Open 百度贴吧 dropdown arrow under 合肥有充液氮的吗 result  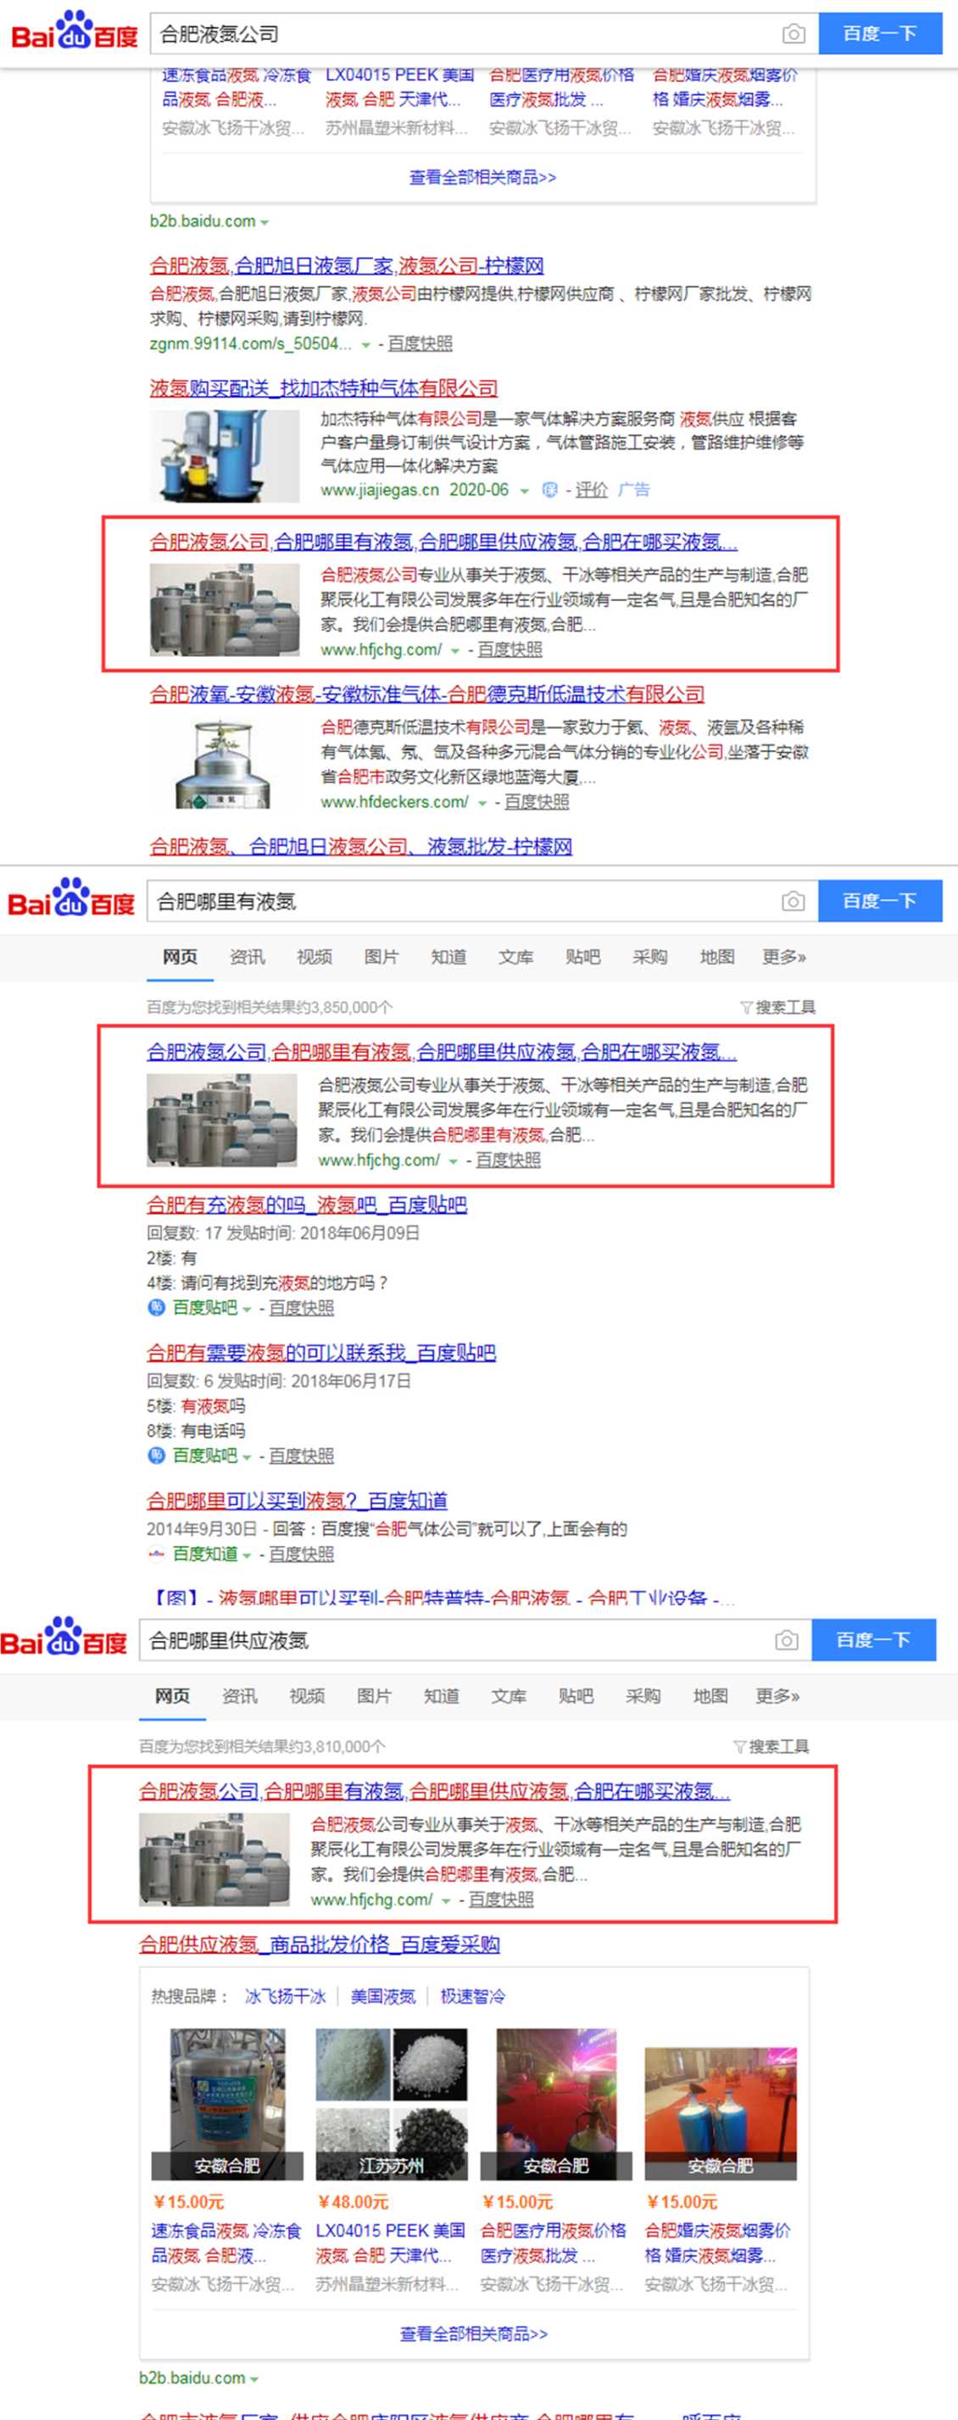coord(247,1309)
